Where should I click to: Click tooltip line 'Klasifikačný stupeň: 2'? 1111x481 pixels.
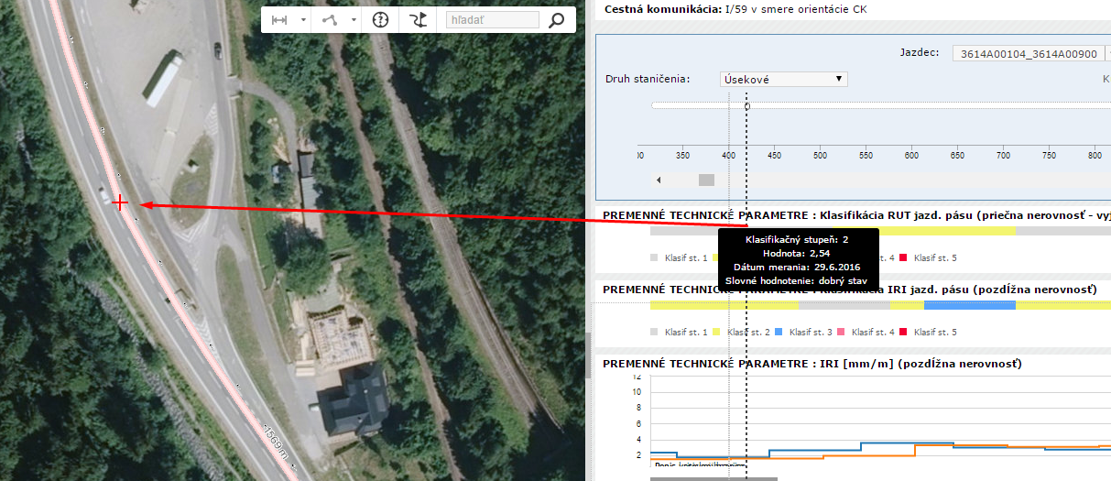click(x=798, y=239)
